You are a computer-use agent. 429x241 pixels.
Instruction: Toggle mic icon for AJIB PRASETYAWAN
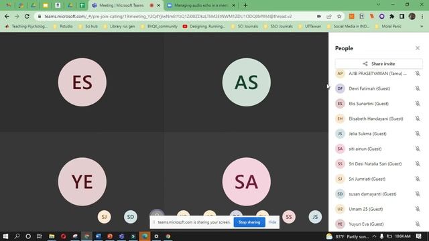418,73
